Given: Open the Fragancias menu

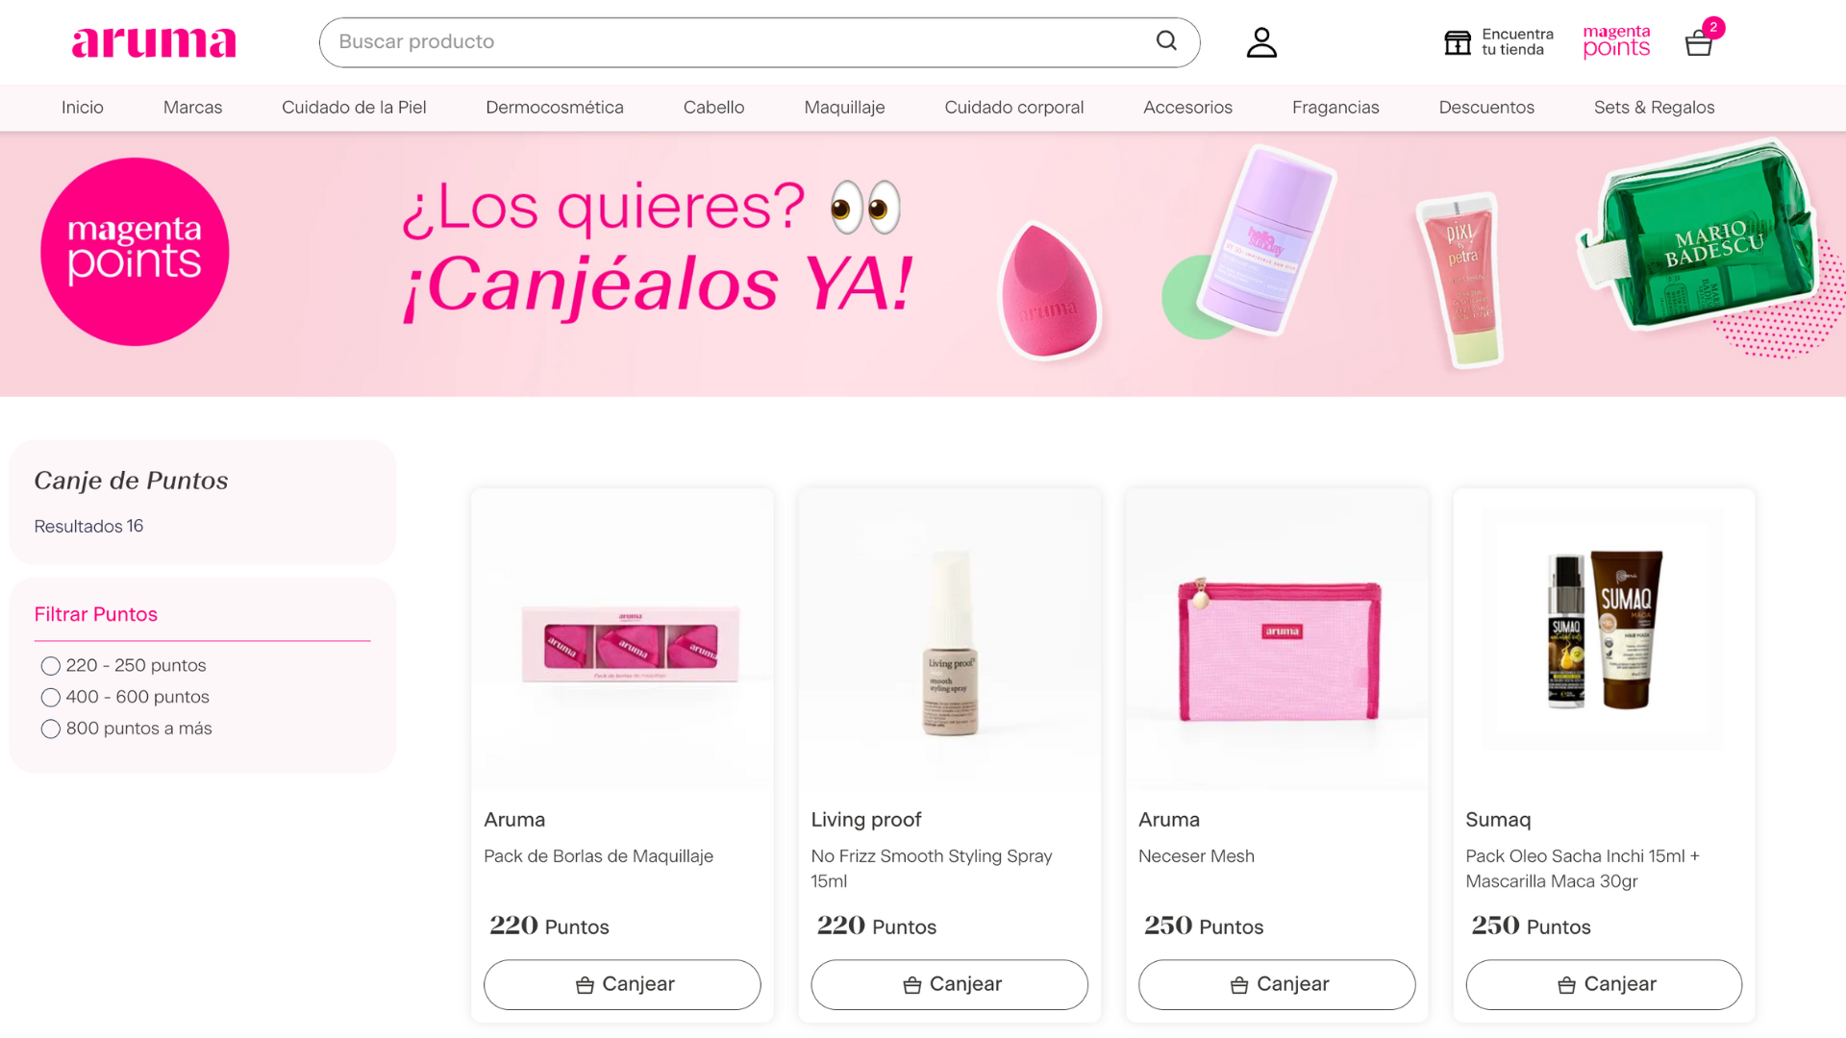Looking at the screenshot, I should tap(1335, 108).
